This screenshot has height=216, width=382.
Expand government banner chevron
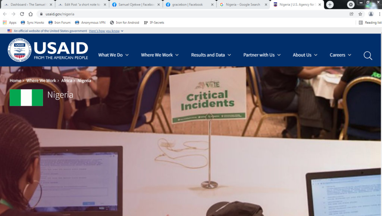(122, 31)
